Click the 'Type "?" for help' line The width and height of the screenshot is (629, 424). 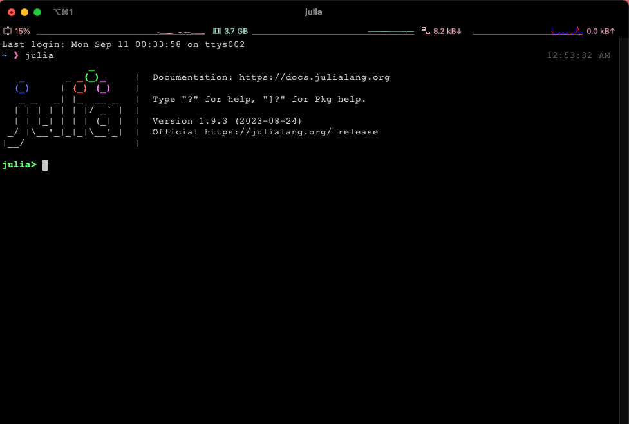(x=259, y=99)
